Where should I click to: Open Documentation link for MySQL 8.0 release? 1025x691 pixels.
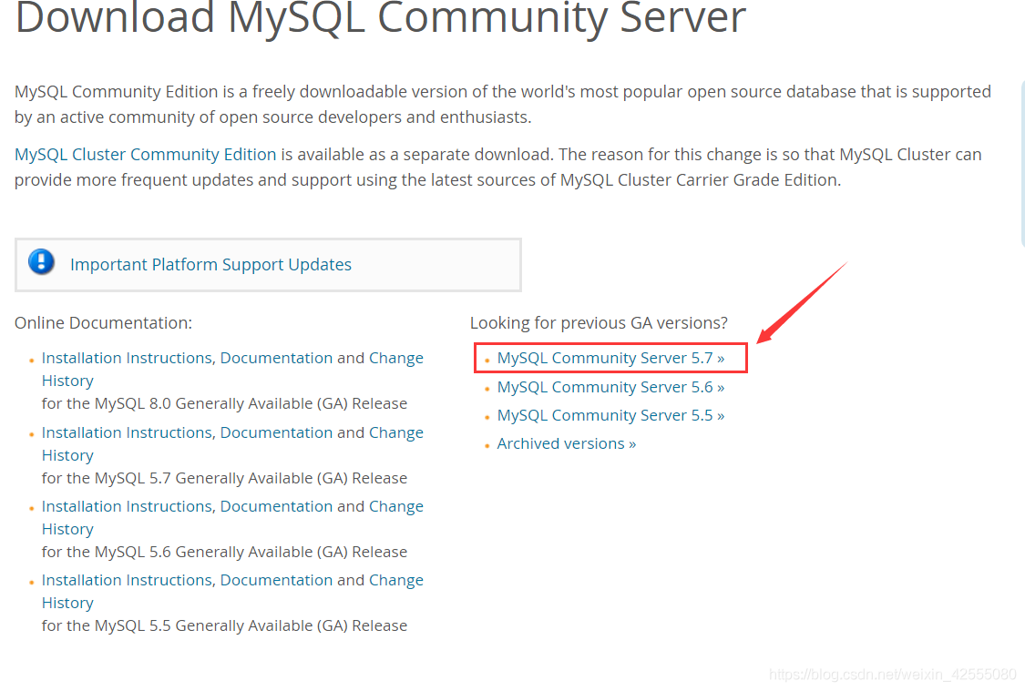tap(276, 358)
